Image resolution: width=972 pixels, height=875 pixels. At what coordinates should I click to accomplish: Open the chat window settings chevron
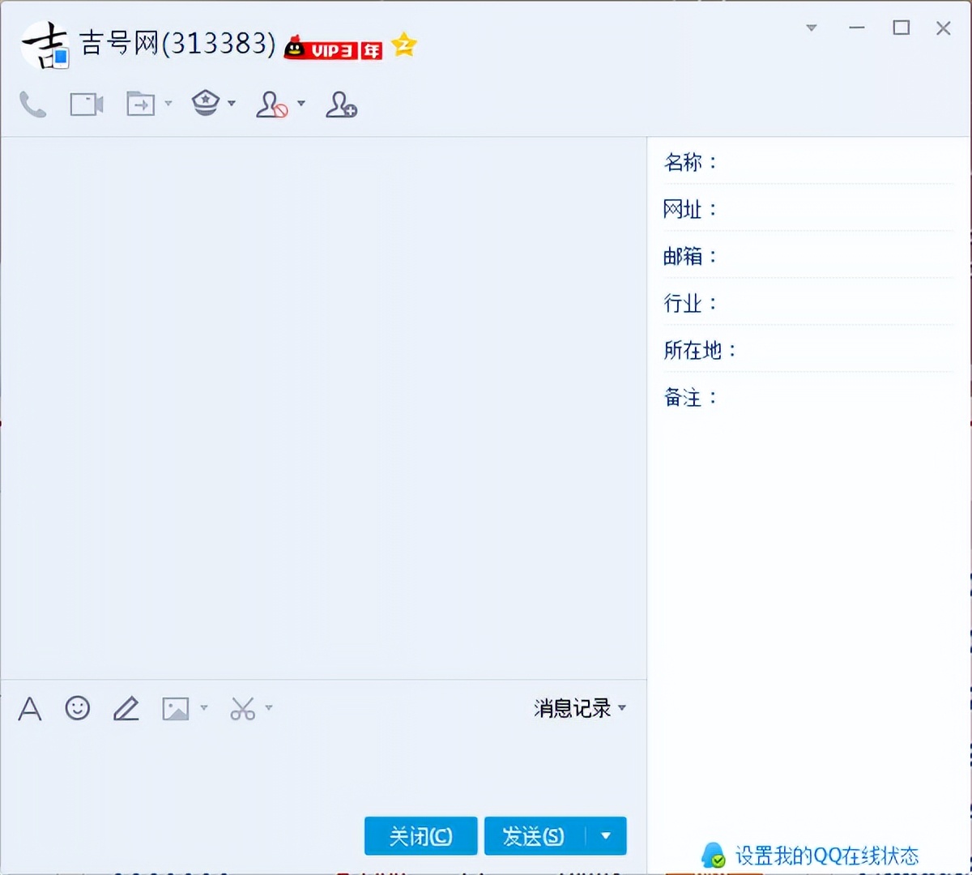(810, 28)
